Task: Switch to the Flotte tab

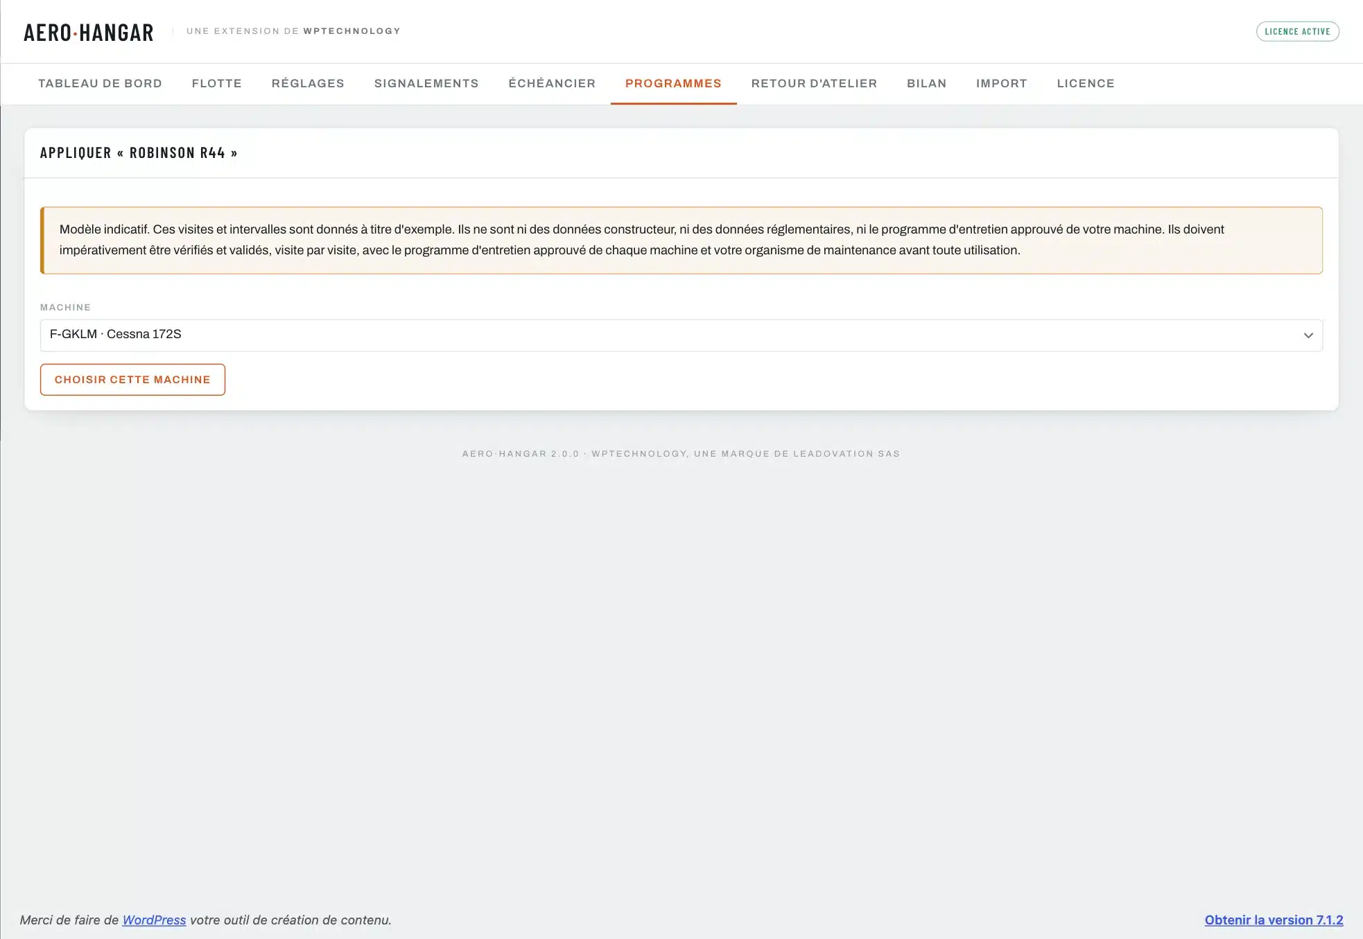Action: (216, 83)
